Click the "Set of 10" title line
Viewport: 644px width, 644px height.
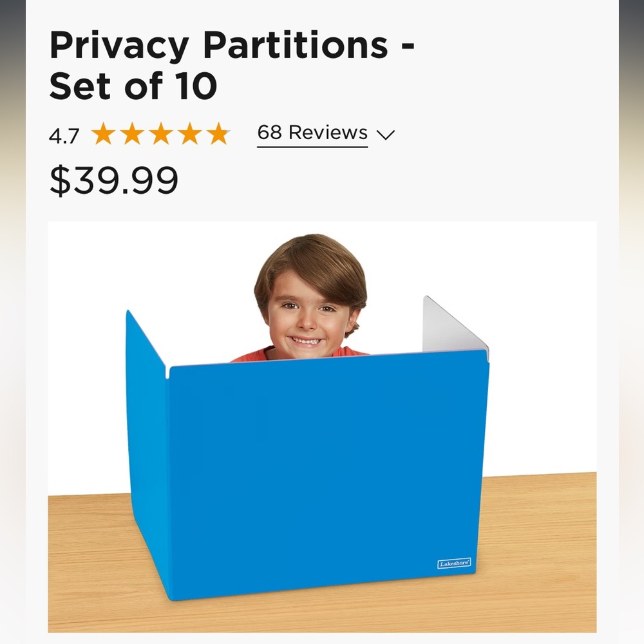click(x=133, y=86)
